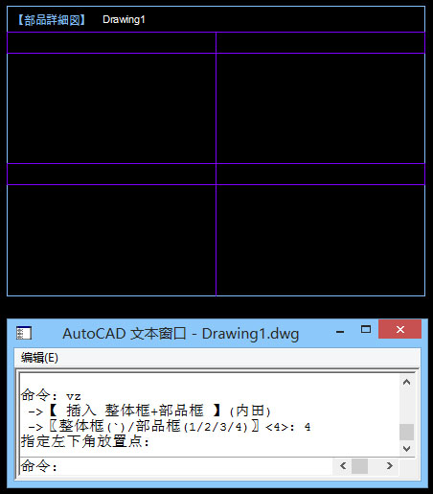Click the lower-left large drawing cell
This screenshot has width=433, height=494.
click(x=111, y=240)
